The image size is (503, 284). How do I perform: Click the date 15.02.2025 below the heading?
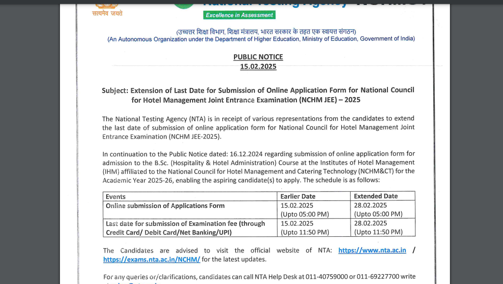click(258, 66)
